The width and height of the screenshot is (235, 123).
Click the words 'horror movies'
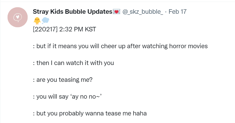[x=188, y=46]
